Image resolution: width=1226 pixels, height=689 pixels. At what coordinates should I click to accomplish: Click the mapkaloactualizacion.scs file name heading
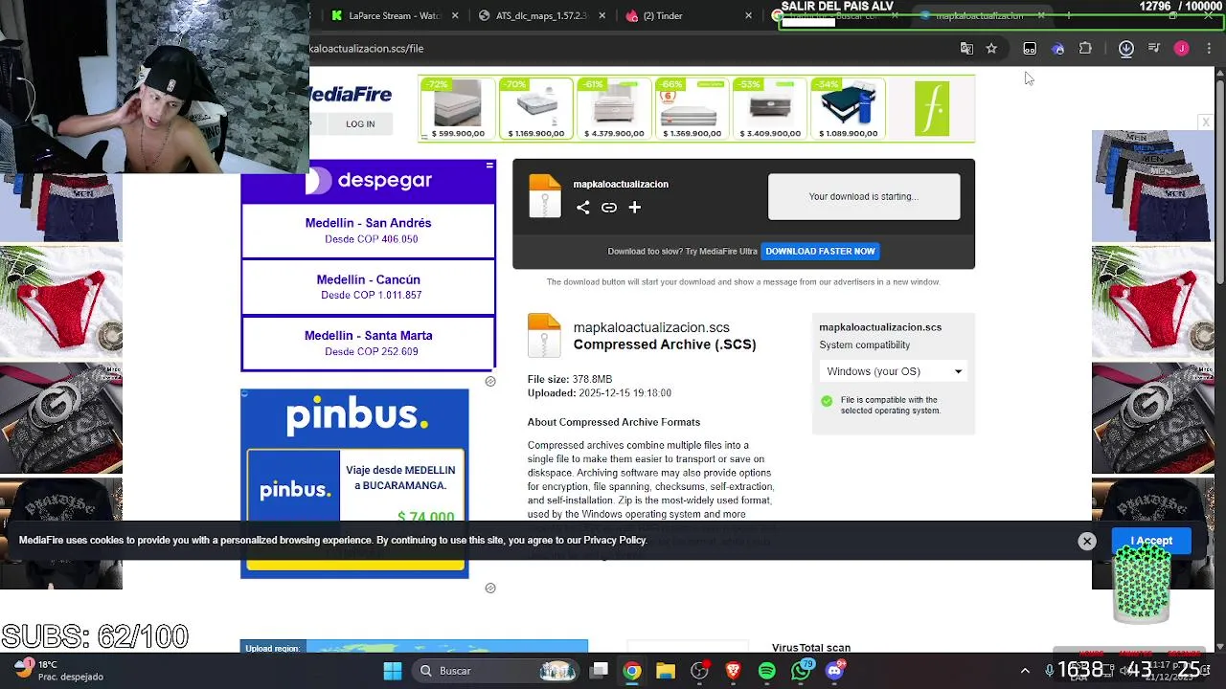coord(651,328)
